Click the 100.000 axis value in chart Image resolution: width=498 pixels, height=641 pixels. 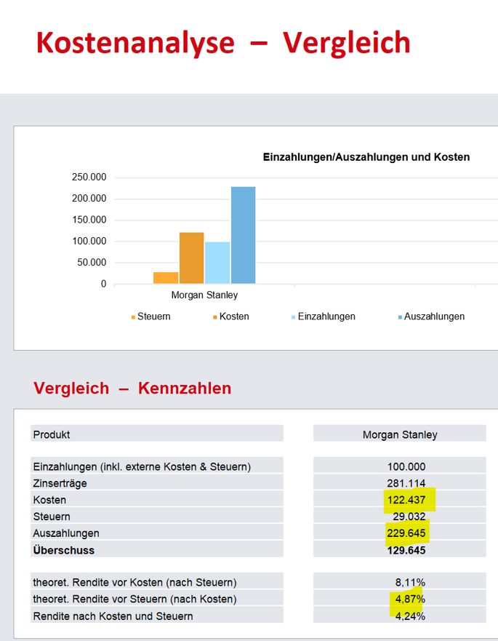89,241
